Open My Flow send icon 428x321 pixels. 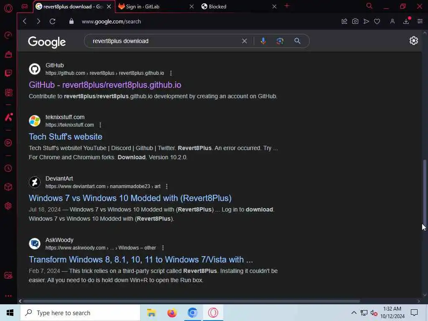click(x=366, y=21)
